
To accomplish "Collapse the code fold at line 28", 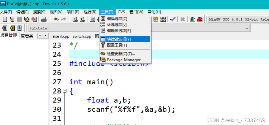I will [x=64, y=91].
